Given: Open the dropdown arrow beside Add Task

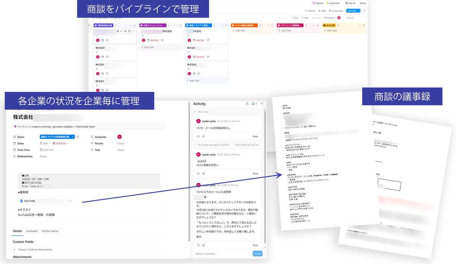Looking at the screenshot, I should (359, 11).
